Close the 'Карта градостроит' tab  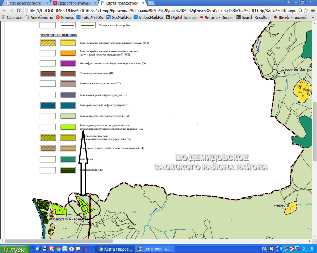pos(143,3)
